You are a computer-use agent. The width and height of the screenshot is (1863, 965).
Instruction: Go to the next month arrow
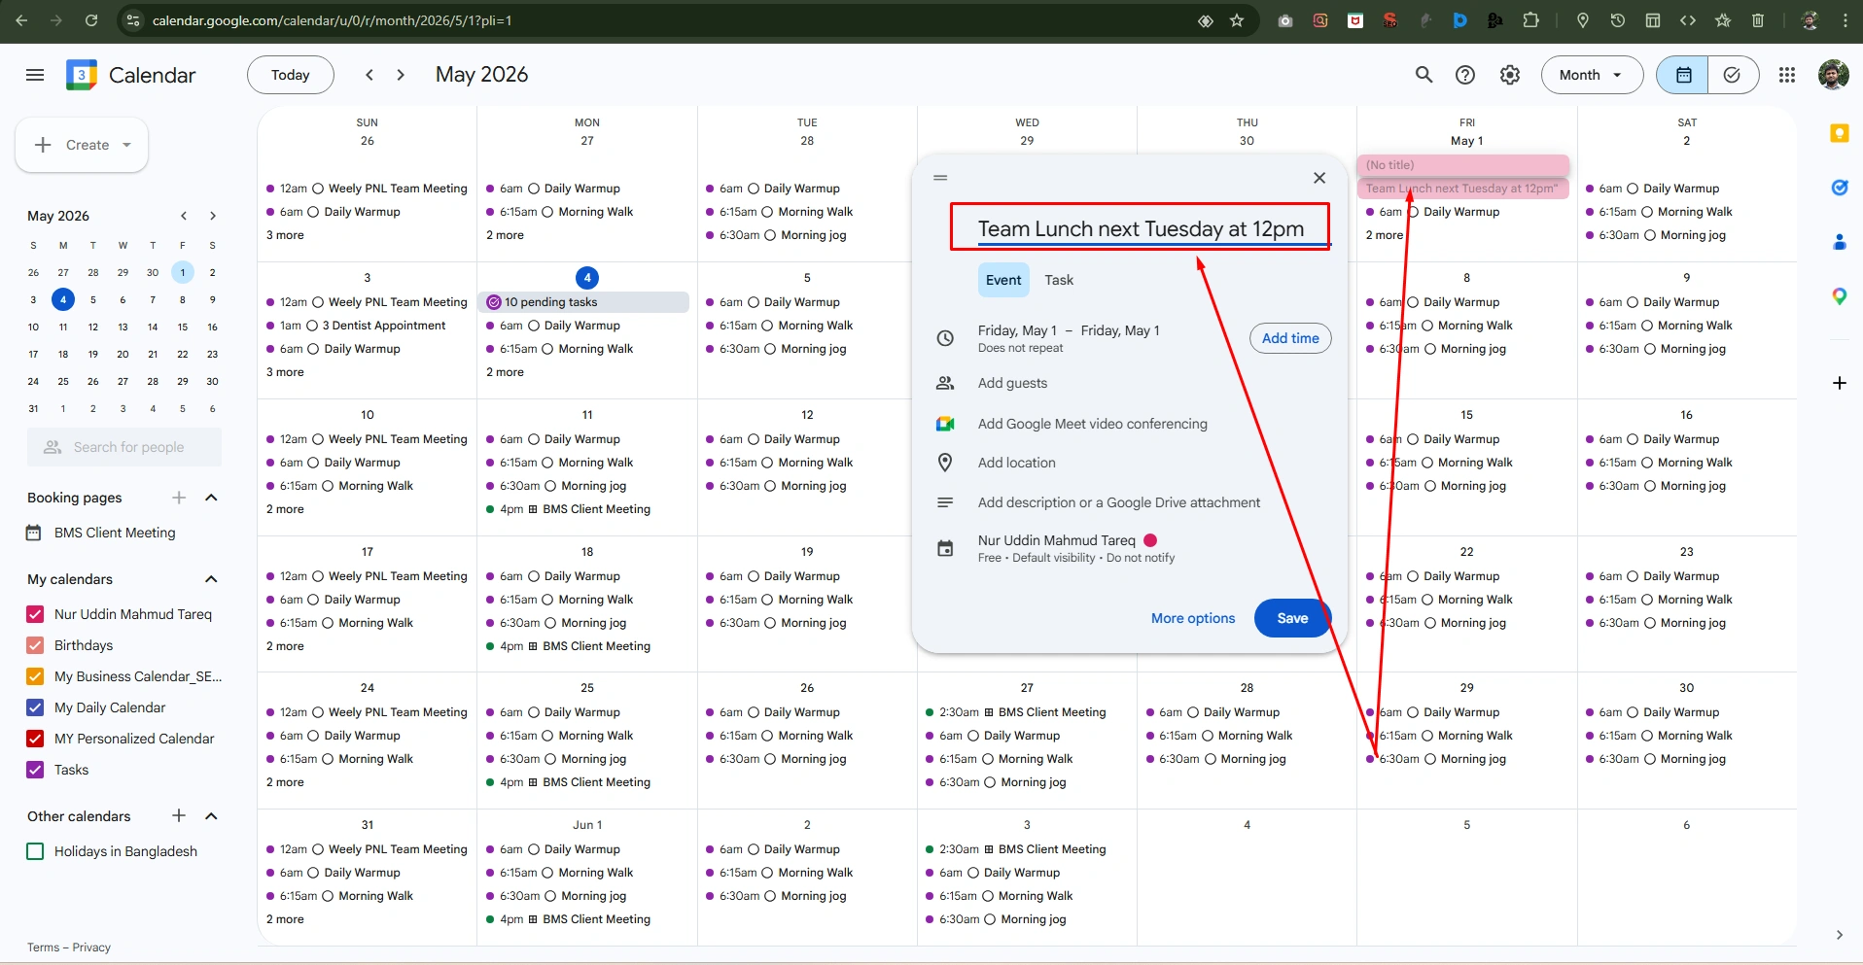401,75
